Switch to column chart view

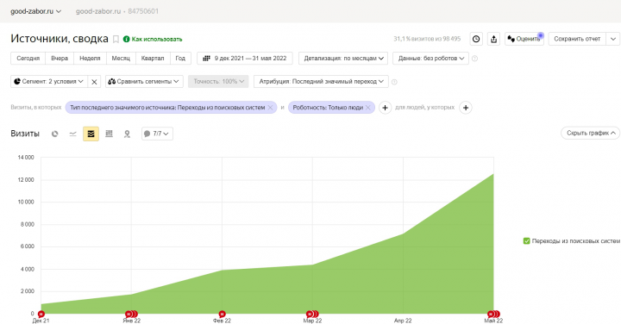tap(109, 134)
